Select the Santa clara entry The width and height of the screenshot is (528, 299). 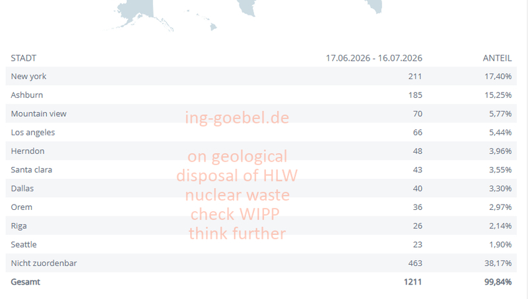pos(261,170)
